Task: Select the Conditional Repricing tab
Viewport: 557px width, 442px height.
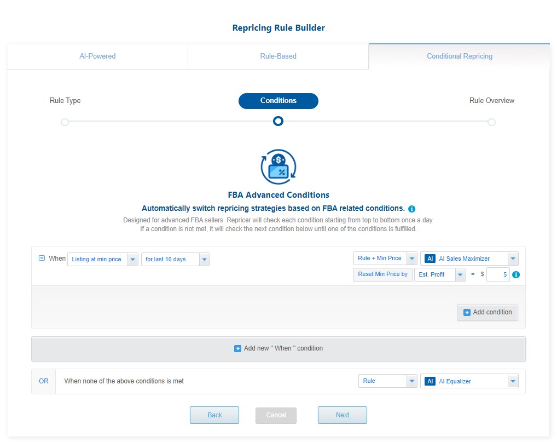Action: pyautogui.click(x=459, y=56)
